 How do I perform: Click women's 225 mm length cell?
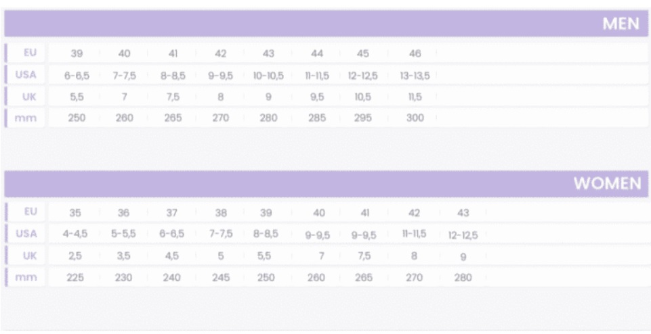point(75,278)
